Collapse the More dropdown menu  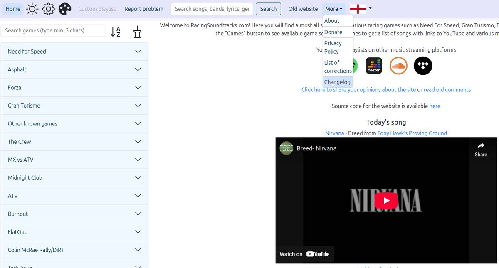(x=333, y=9)
